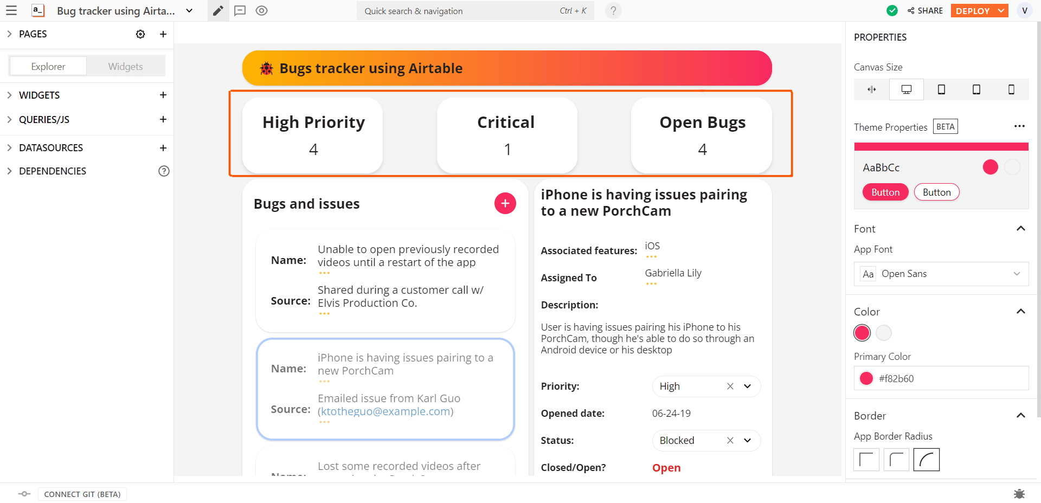
Task: Expand the Priority dropdown showing High
Action: point(748,386)
